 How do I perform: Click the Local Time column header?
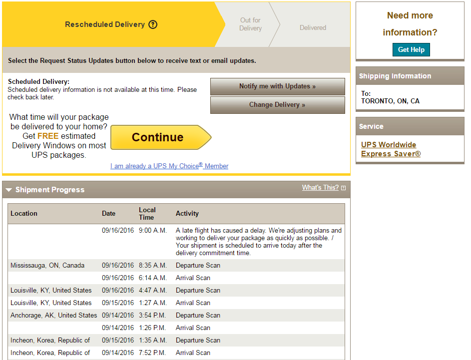point(147,214)
